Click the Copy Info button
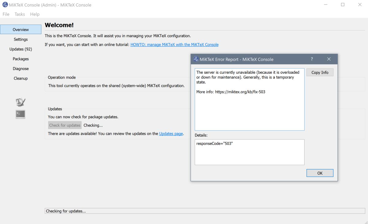This screenshot has height=224, width=368. tap(320, 73)
